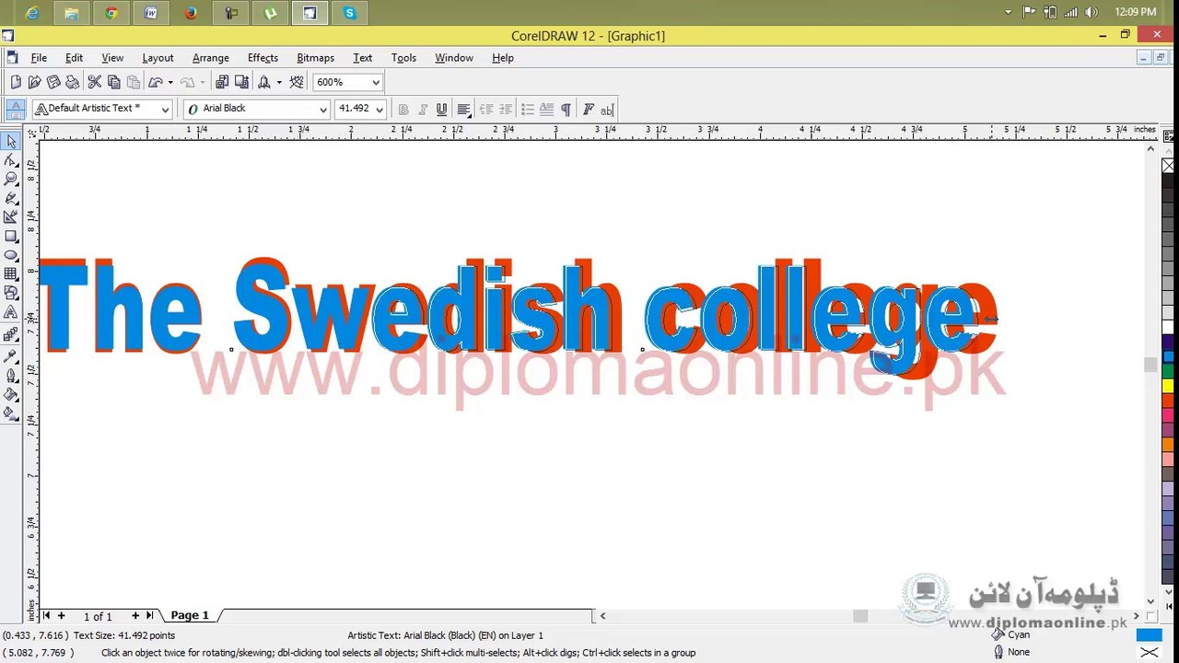This screenshot has height=663, width=1179.
Task: Open the File menu
Action: click(39, 57)
